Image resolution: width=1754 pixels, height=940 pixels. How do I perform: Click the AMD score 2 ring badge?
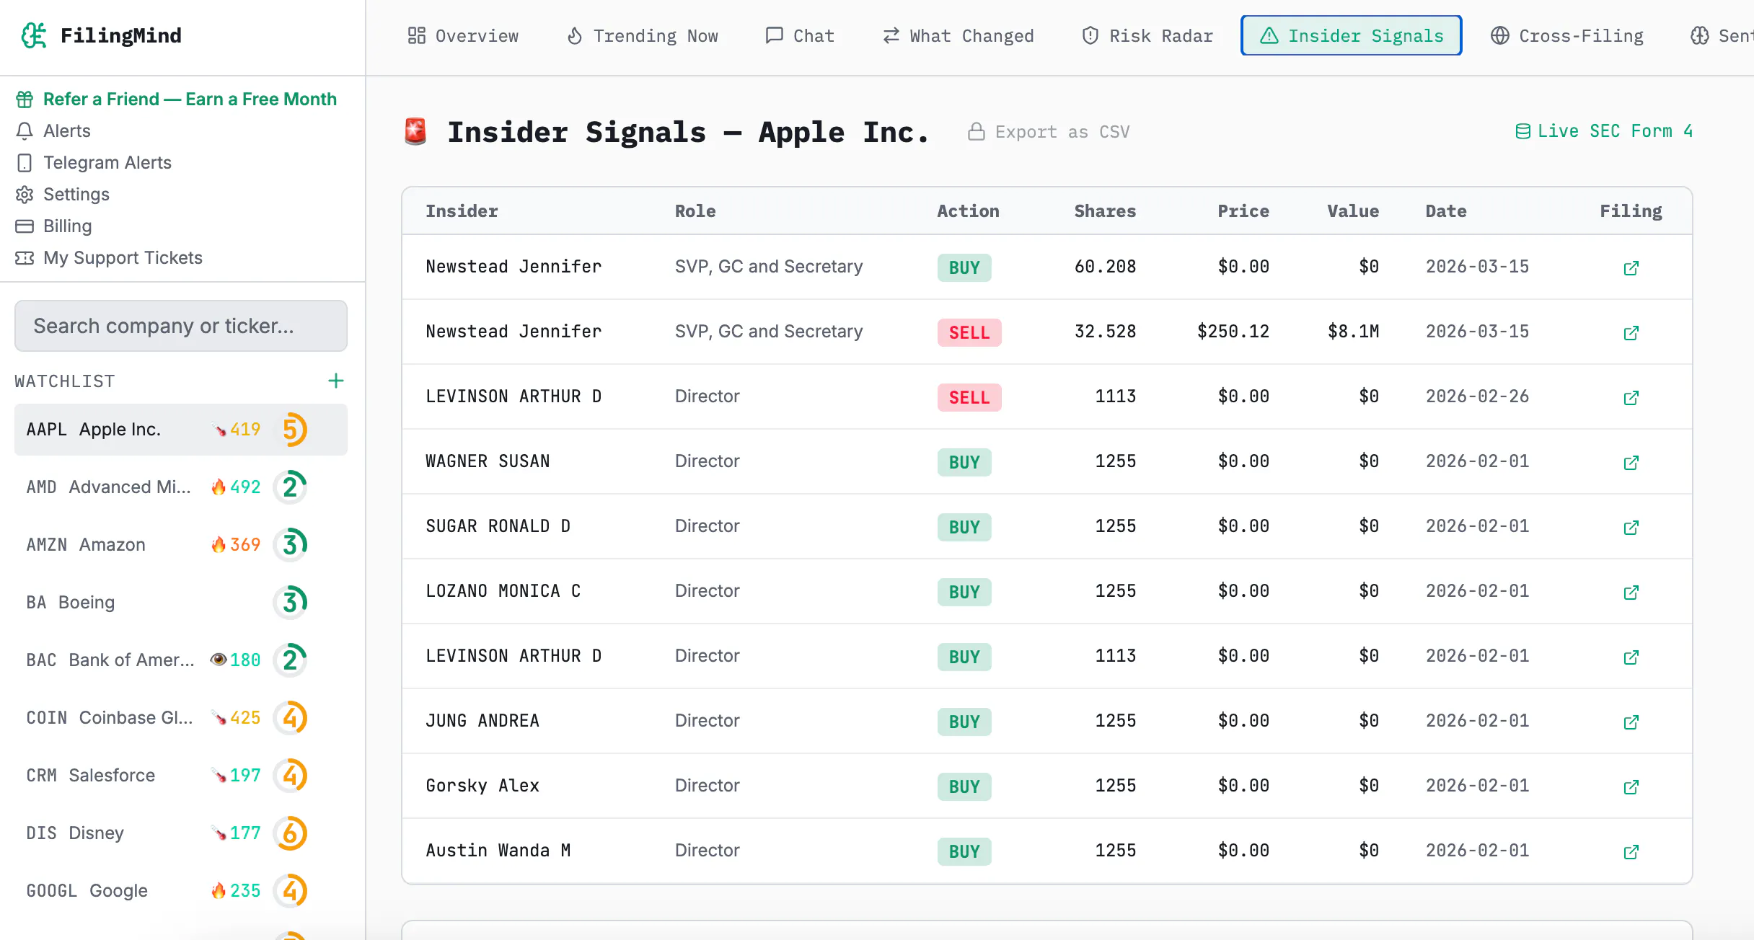[291, 487]
